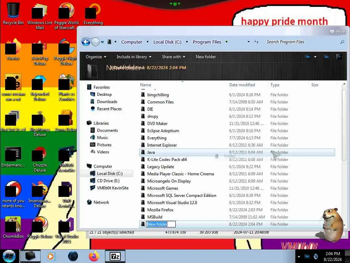Select the DVD Maker folder
The height and width of the screenshot is (263, 350).
[157, 123]
